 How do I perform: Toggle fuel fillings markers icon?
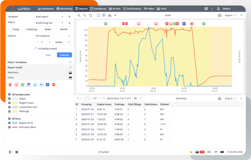(x=10, y=85)
